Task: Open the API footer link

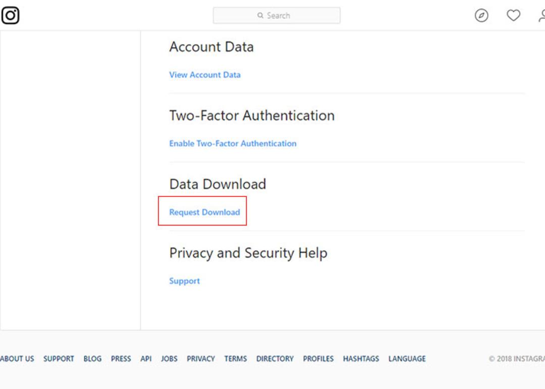Action: point(146,359)
